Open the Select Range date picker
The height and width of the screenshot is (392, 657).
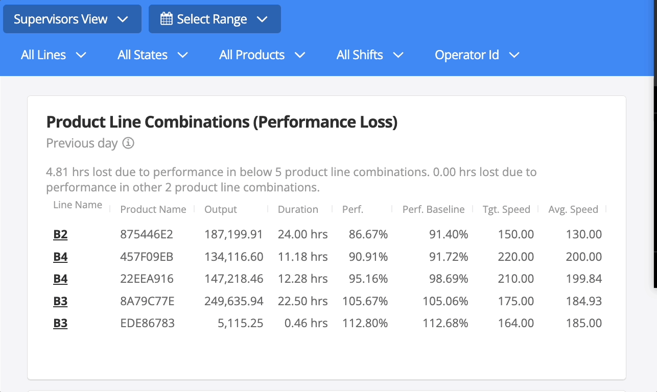(215, 19)
